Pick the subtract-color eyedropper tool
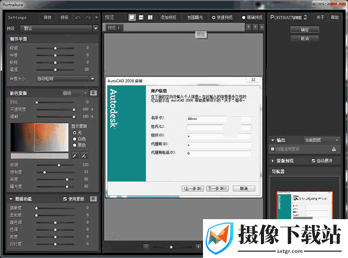Screen dimensions: 348x258 coord(84,155)
